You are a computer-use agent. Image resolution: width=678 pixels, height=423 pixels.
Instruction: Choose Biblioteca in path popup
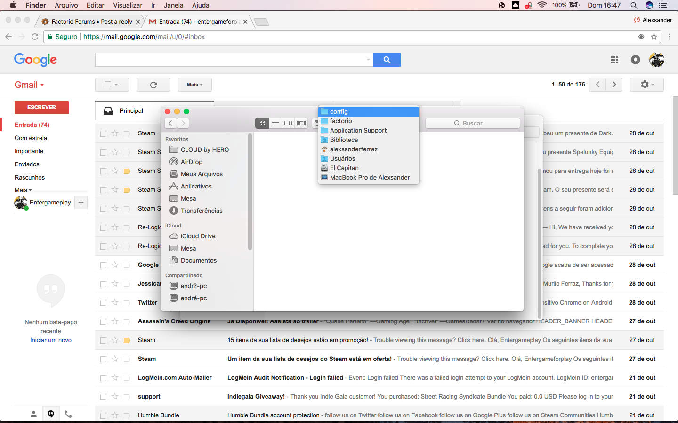(x=369, y=140)
